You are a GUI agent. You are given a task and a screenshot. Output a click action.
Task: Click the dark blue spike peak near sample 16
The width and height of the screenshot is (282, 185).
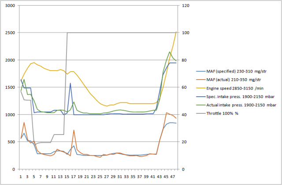70,83
